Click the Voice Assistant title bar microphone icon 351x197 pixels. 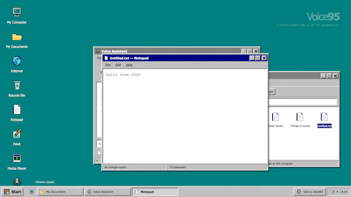click(x=98, y=51)
